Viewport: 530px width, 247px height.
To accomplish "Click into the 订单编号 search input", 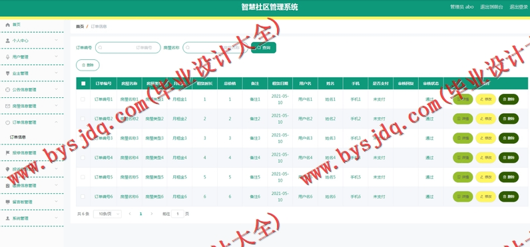I will [128, 48].
